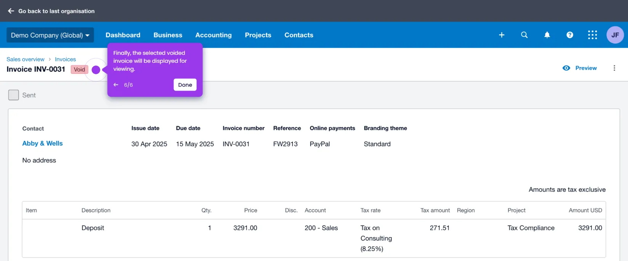The image size is (628, 261).
Task: Click the Amount USD column header
Action: tap(585, 210)
